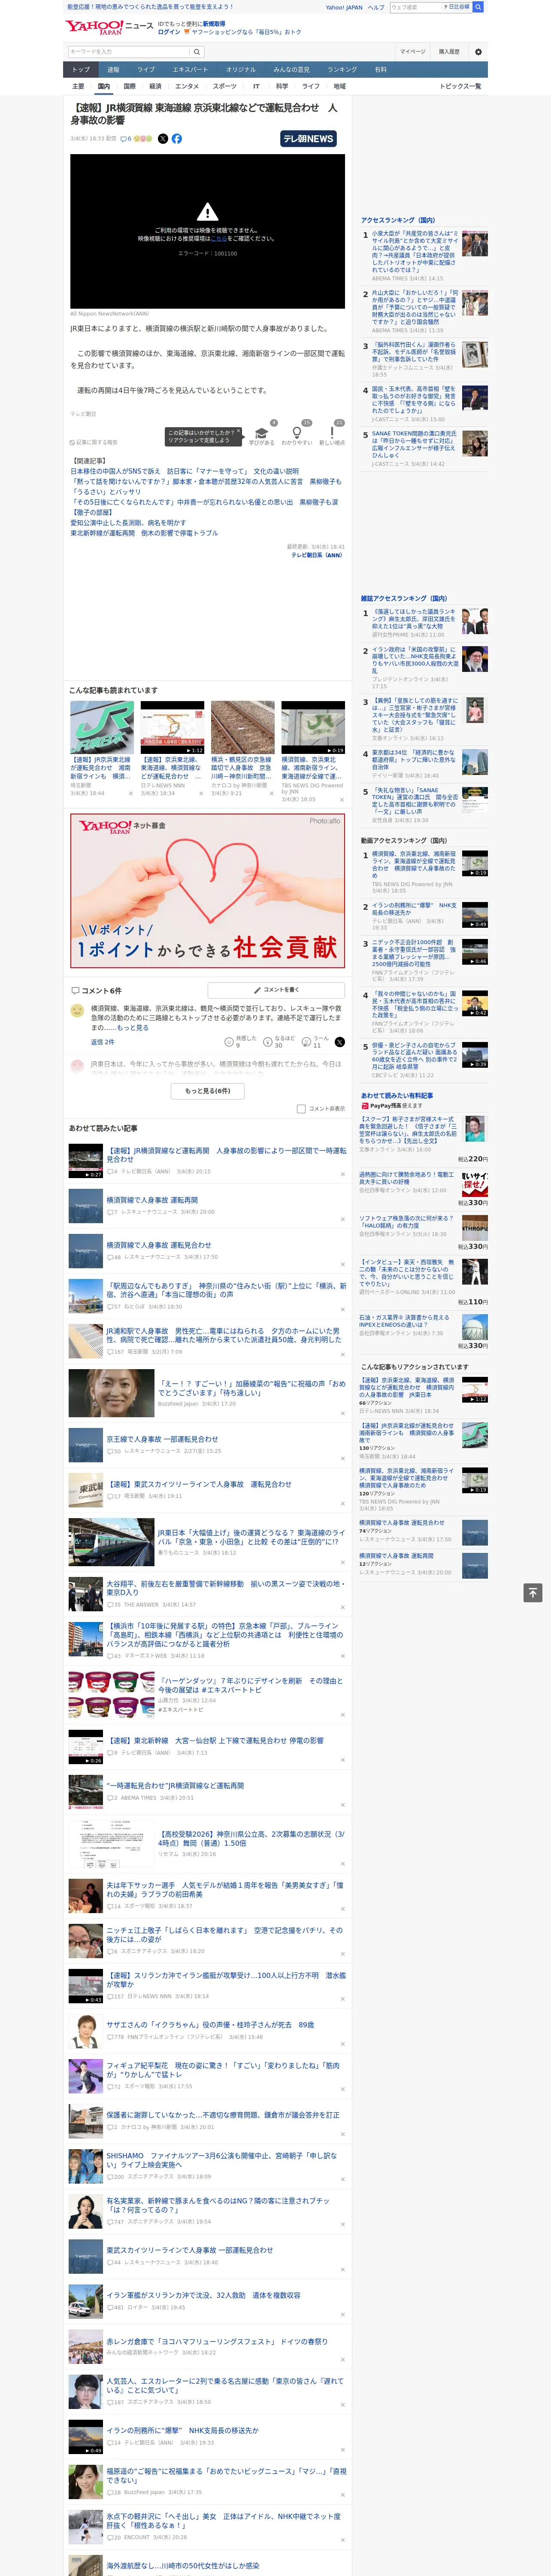Share the first comment on X
Screen dimensions: 551x2576
pyautogui.click(x=339, y=1042)
